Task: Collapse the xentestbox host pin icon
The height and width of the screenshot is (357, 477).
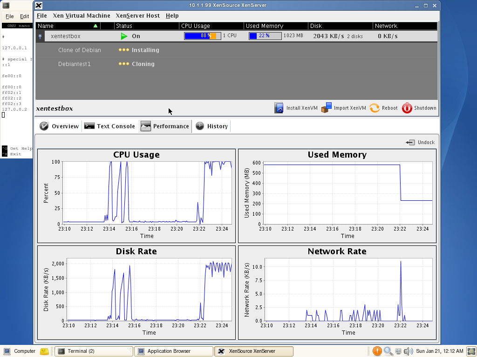Action: [40, 36]
